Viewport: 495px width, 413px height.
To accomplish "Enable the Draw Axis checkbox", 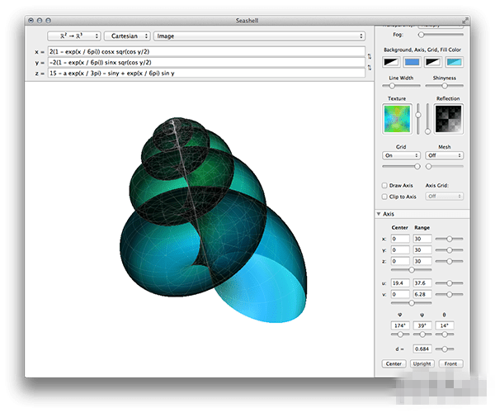I will [384, 185].
